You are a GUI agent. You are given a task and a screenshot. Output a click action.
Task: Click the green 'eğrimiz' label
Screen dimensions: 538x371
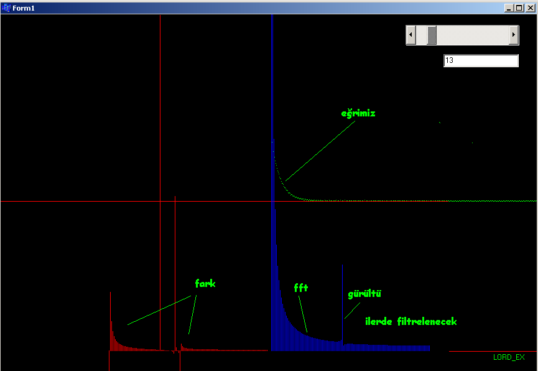coord(358,114)
